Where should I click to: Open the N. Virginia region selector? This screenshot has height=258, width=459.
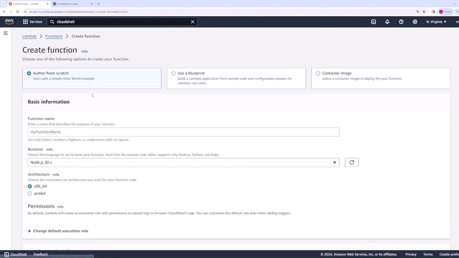[436, 22]
